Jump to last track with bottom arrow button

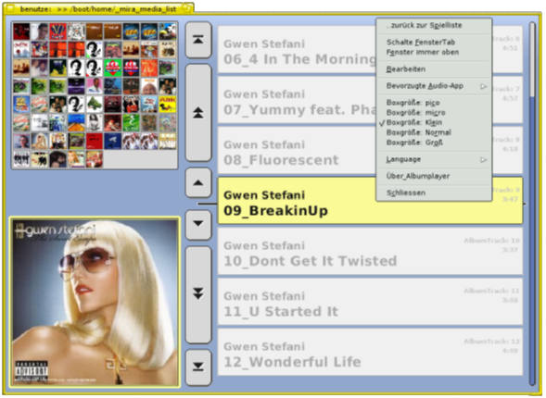click(198, 367)
